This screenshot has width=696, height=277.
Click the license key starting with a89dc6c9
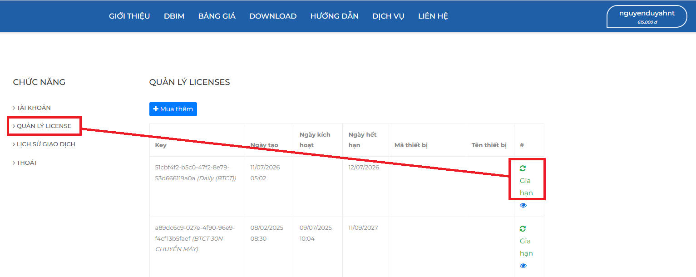[x=195, y=238]
